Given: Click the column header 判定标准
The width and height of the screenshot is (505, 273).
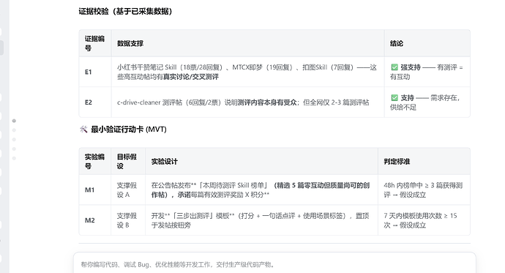Looking at the screenshot, I should (397, 162).
